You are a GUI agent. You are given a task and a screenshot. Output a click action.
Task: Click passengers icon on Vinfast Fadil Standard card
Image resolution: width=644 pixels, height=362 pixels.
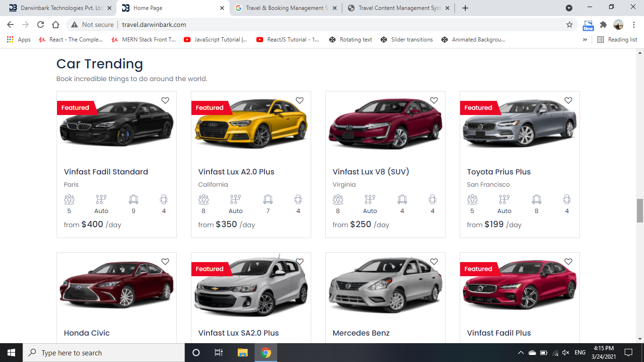pyautogui.click(x=69, y=199)
